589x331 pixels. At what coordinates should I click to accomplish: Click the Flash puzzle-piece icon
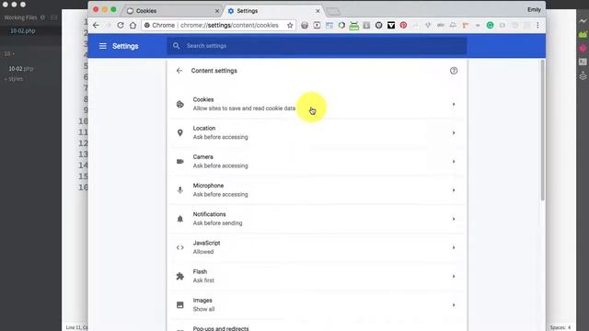(x=180, y=276)
